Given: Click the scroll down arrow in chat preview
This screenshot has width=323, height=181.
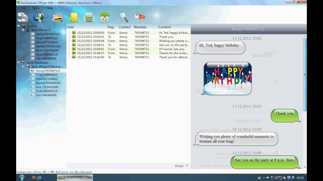Looking at the screenshot, I should (x=305, y=167).
